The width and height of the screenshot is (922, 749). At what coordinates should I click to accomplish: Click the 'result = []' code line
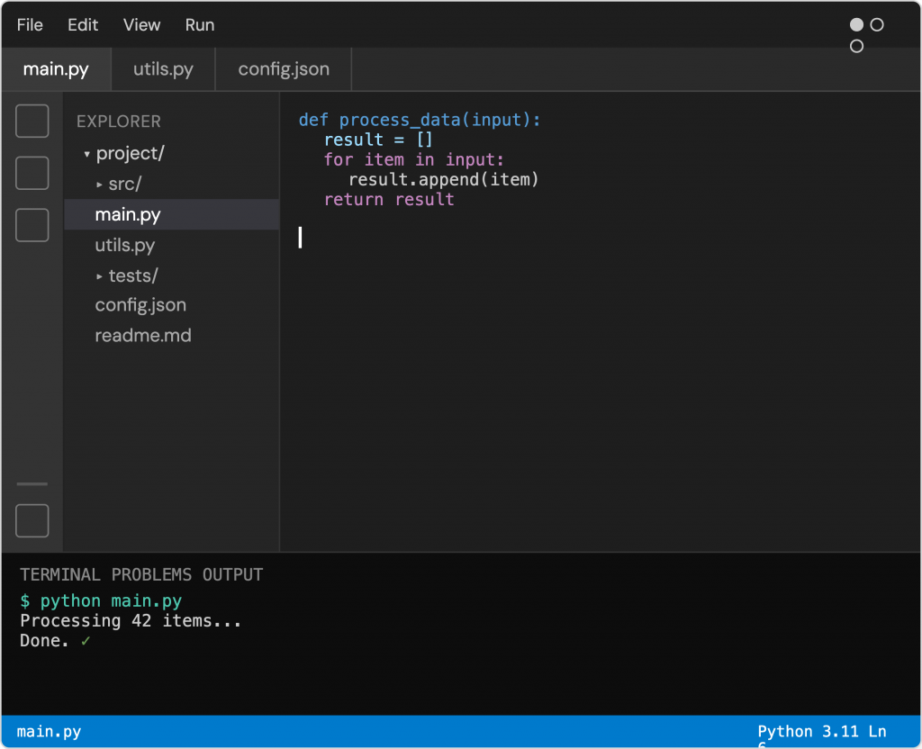[x=379, y=140]
